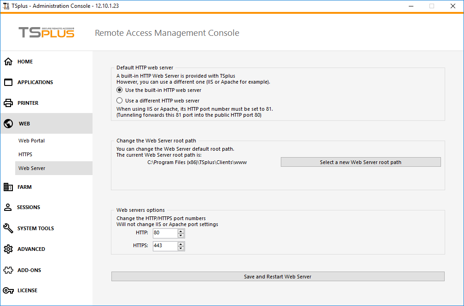
Task: Increase HTTP port with up arrow
Action: [181, 231]
